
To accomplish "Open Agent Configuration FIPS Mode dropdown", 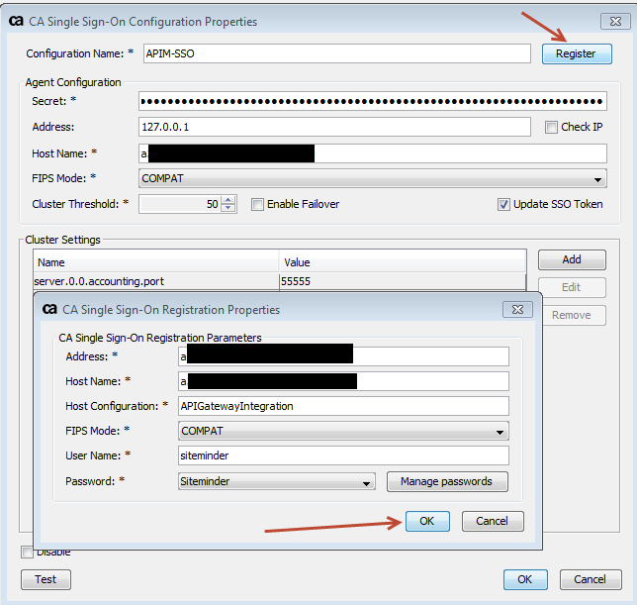I will (x=373, y=178).
